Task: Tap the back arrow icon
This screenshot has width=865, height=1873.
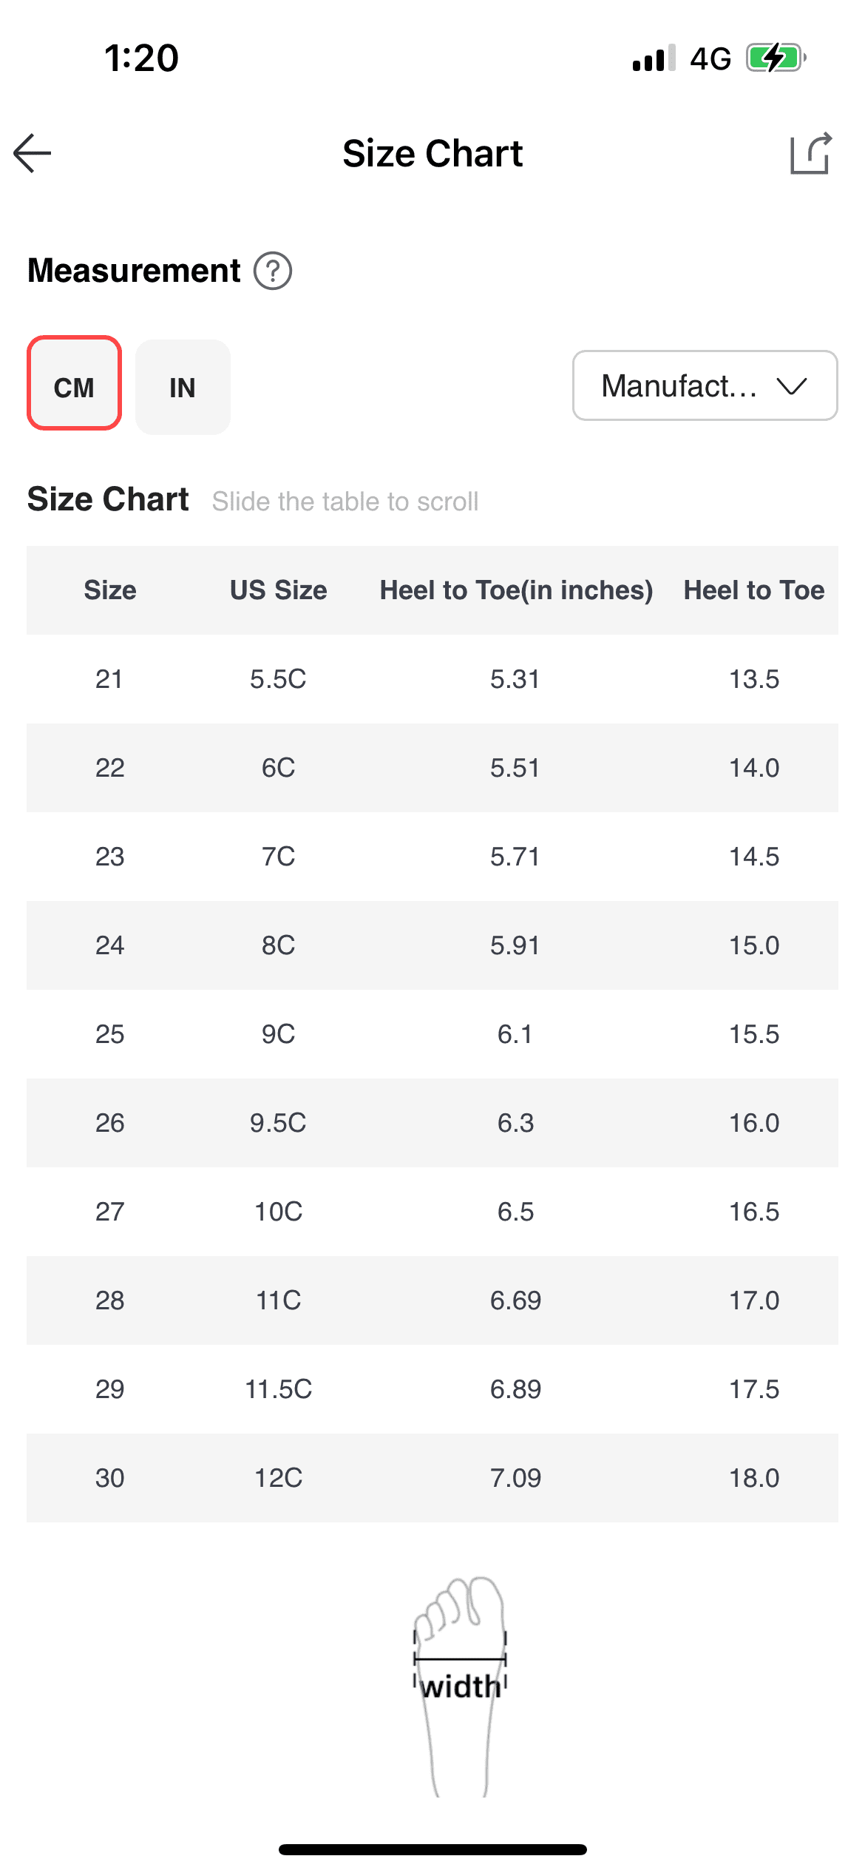Action: 33,153
